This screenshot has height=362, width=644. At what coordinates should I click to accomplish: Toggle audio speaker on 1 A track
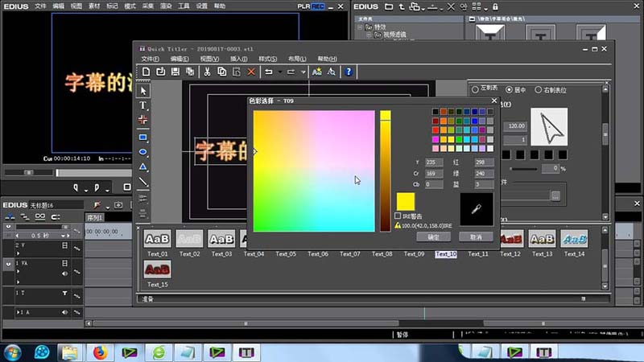(64, 312)
